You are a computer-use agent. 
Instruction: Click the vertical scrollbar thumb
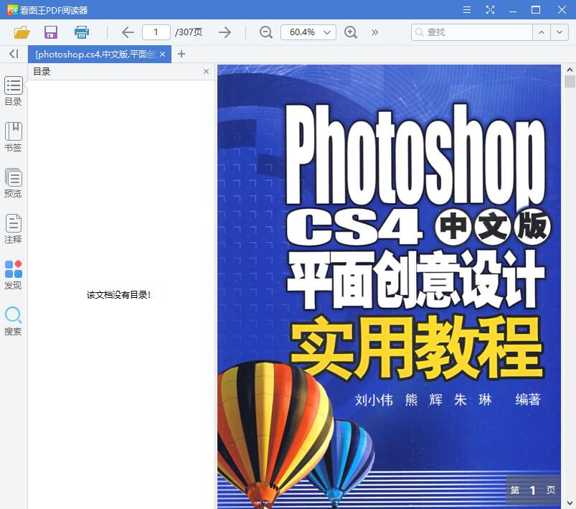coord(570,81)
